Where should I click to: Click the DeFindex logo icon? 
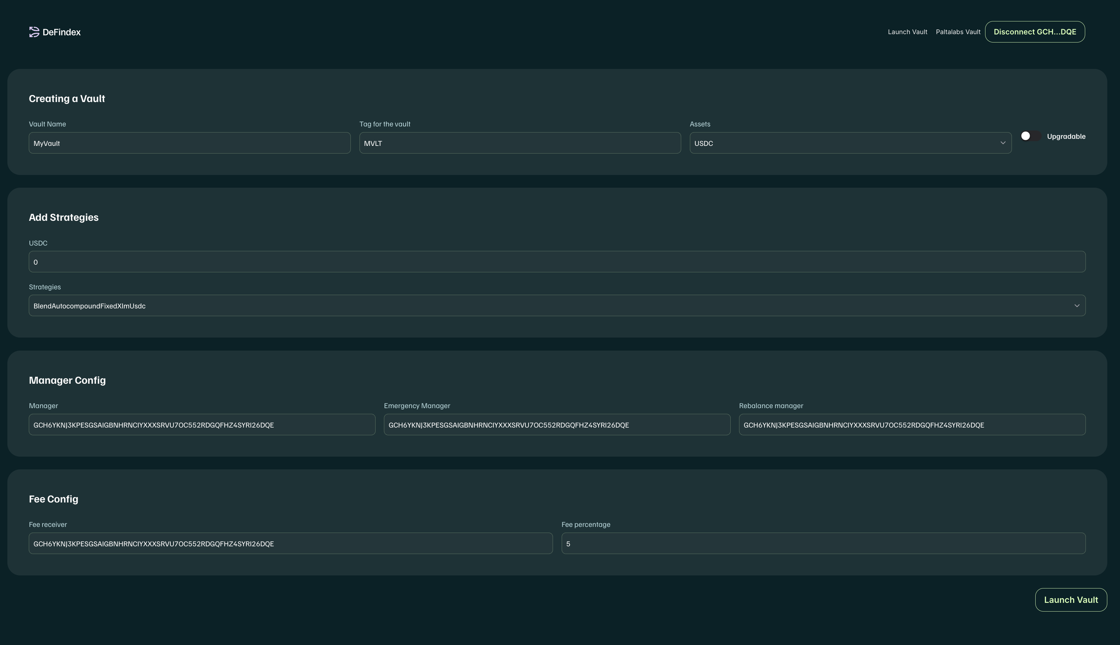34,32
